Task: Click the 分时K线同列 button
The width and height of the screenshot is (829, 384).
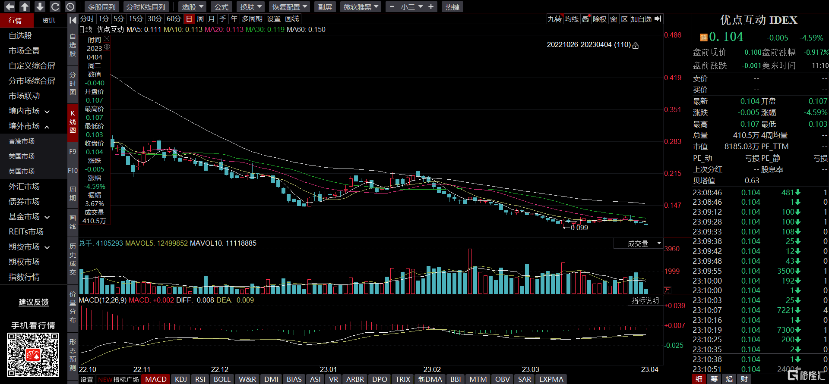Action: click(x=146, y=7)
